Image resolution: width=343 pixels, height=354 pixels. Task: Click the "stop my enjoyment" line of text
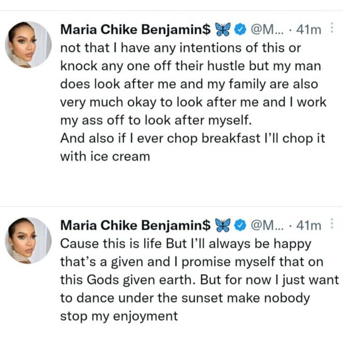click(x=119, y=316)
